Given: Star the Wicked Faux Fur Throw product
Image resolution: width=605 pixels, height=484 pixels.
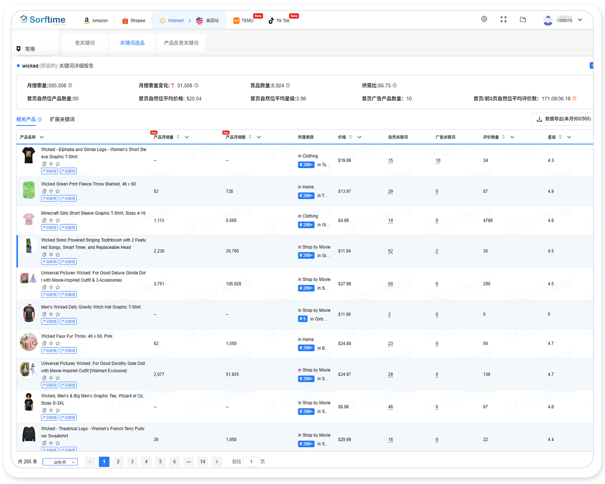Looking at the screenshot, I should [x=58, y=343].
